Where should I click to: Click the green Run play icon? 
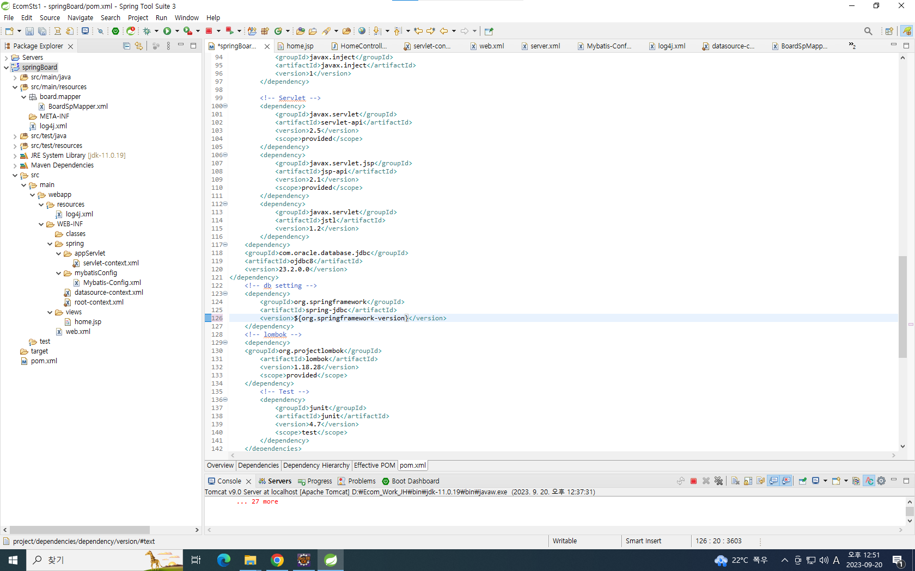click(167, 31)
